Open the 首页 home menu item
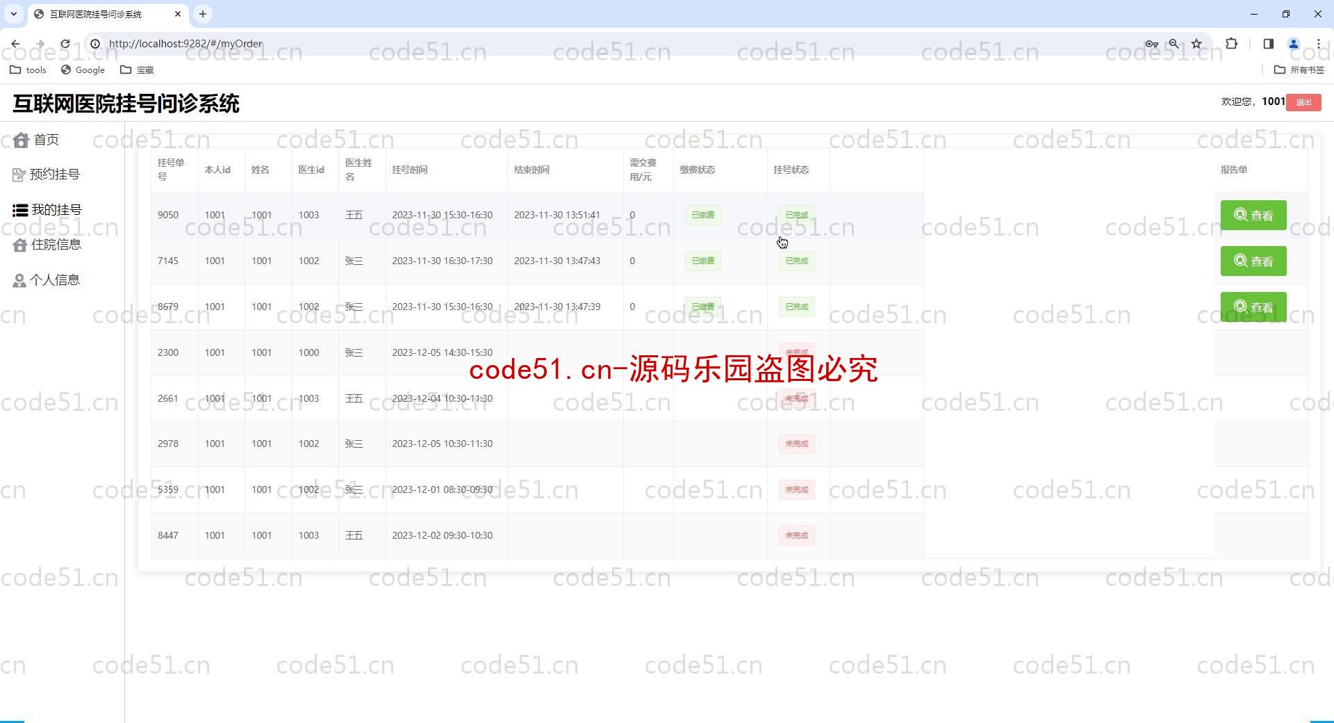The height and width of the screenshot is (723, 1334). click(x=36, y=140)
